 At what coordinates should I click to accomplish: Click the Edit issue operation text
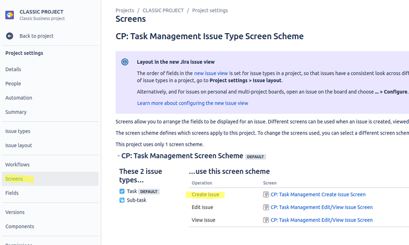click(202, 207)
